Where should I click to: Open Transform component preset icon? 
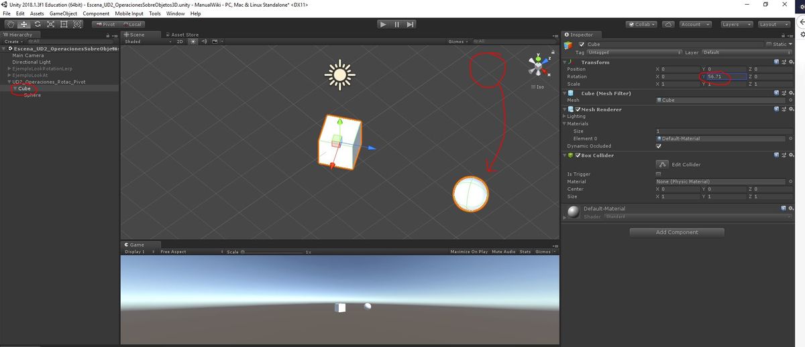pos(784,62)
